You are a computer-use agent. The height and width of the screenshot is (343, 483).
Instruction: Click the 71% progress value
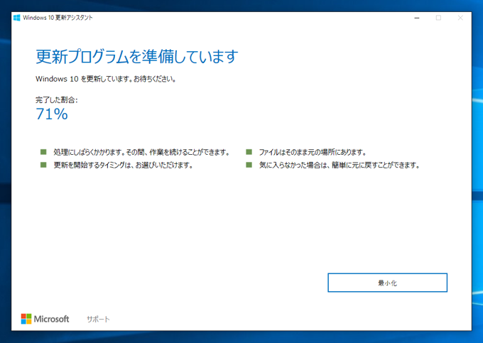[51, 114]
